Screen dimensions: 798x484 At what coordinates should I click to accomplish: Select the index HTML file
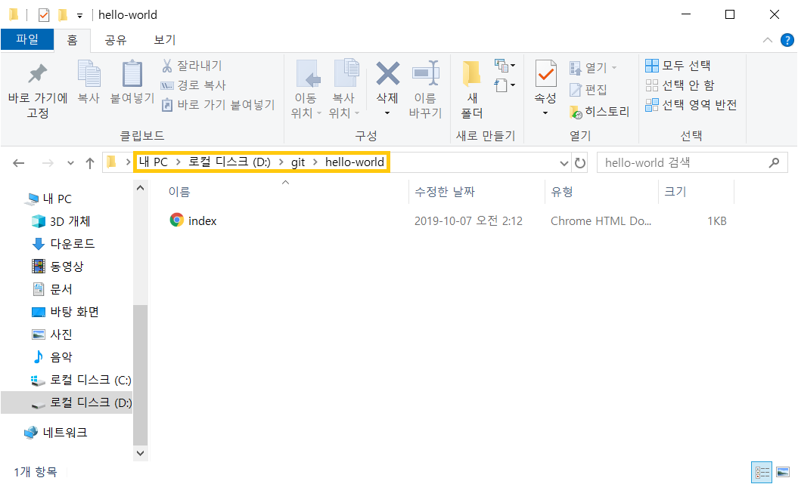coord(193,220)
